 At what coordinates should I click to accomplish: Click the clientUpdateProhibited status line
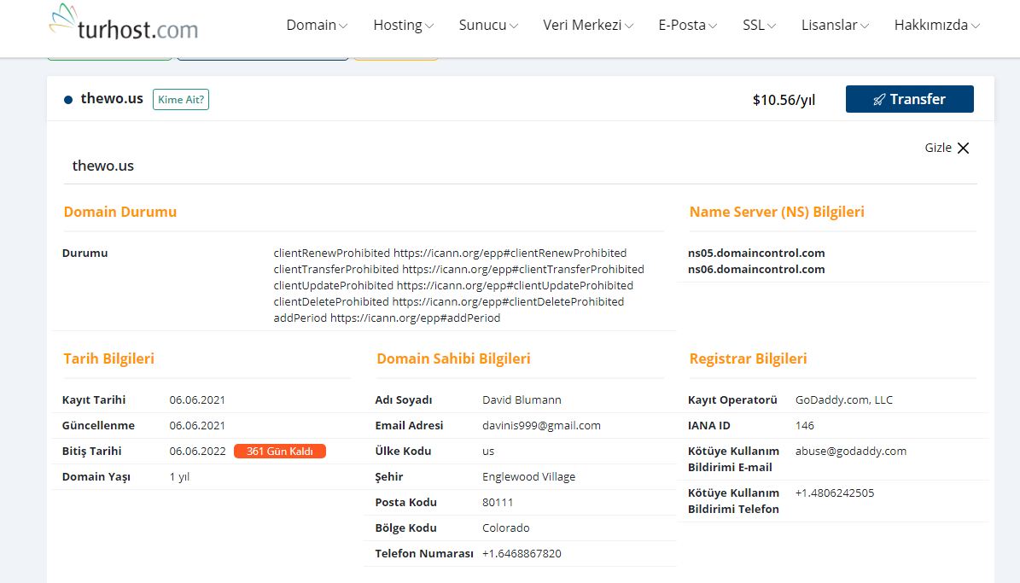point(453,286)
